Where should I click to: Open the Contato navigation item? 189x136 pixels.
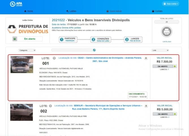(157, 11)
